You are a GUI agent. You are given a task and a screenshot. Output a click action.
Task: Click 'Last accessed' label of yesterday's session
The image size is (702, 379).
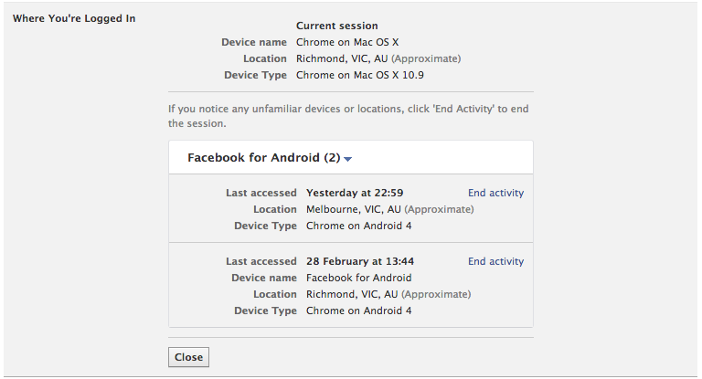click(x=261, y=193)
